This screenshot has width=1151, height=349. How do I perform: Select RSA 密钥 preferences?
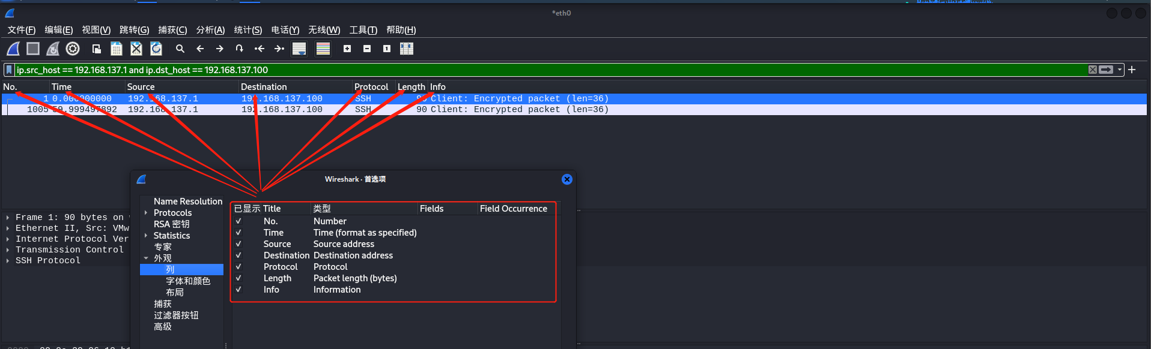tap(172, 224)
